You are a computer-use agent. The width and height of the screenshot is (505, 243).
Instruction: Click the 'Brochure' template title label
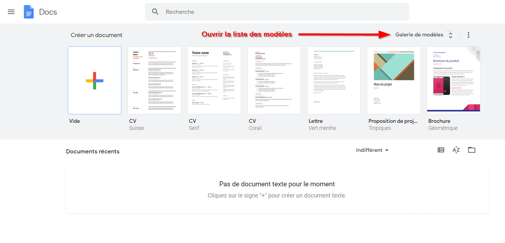[x=439, y=121]
